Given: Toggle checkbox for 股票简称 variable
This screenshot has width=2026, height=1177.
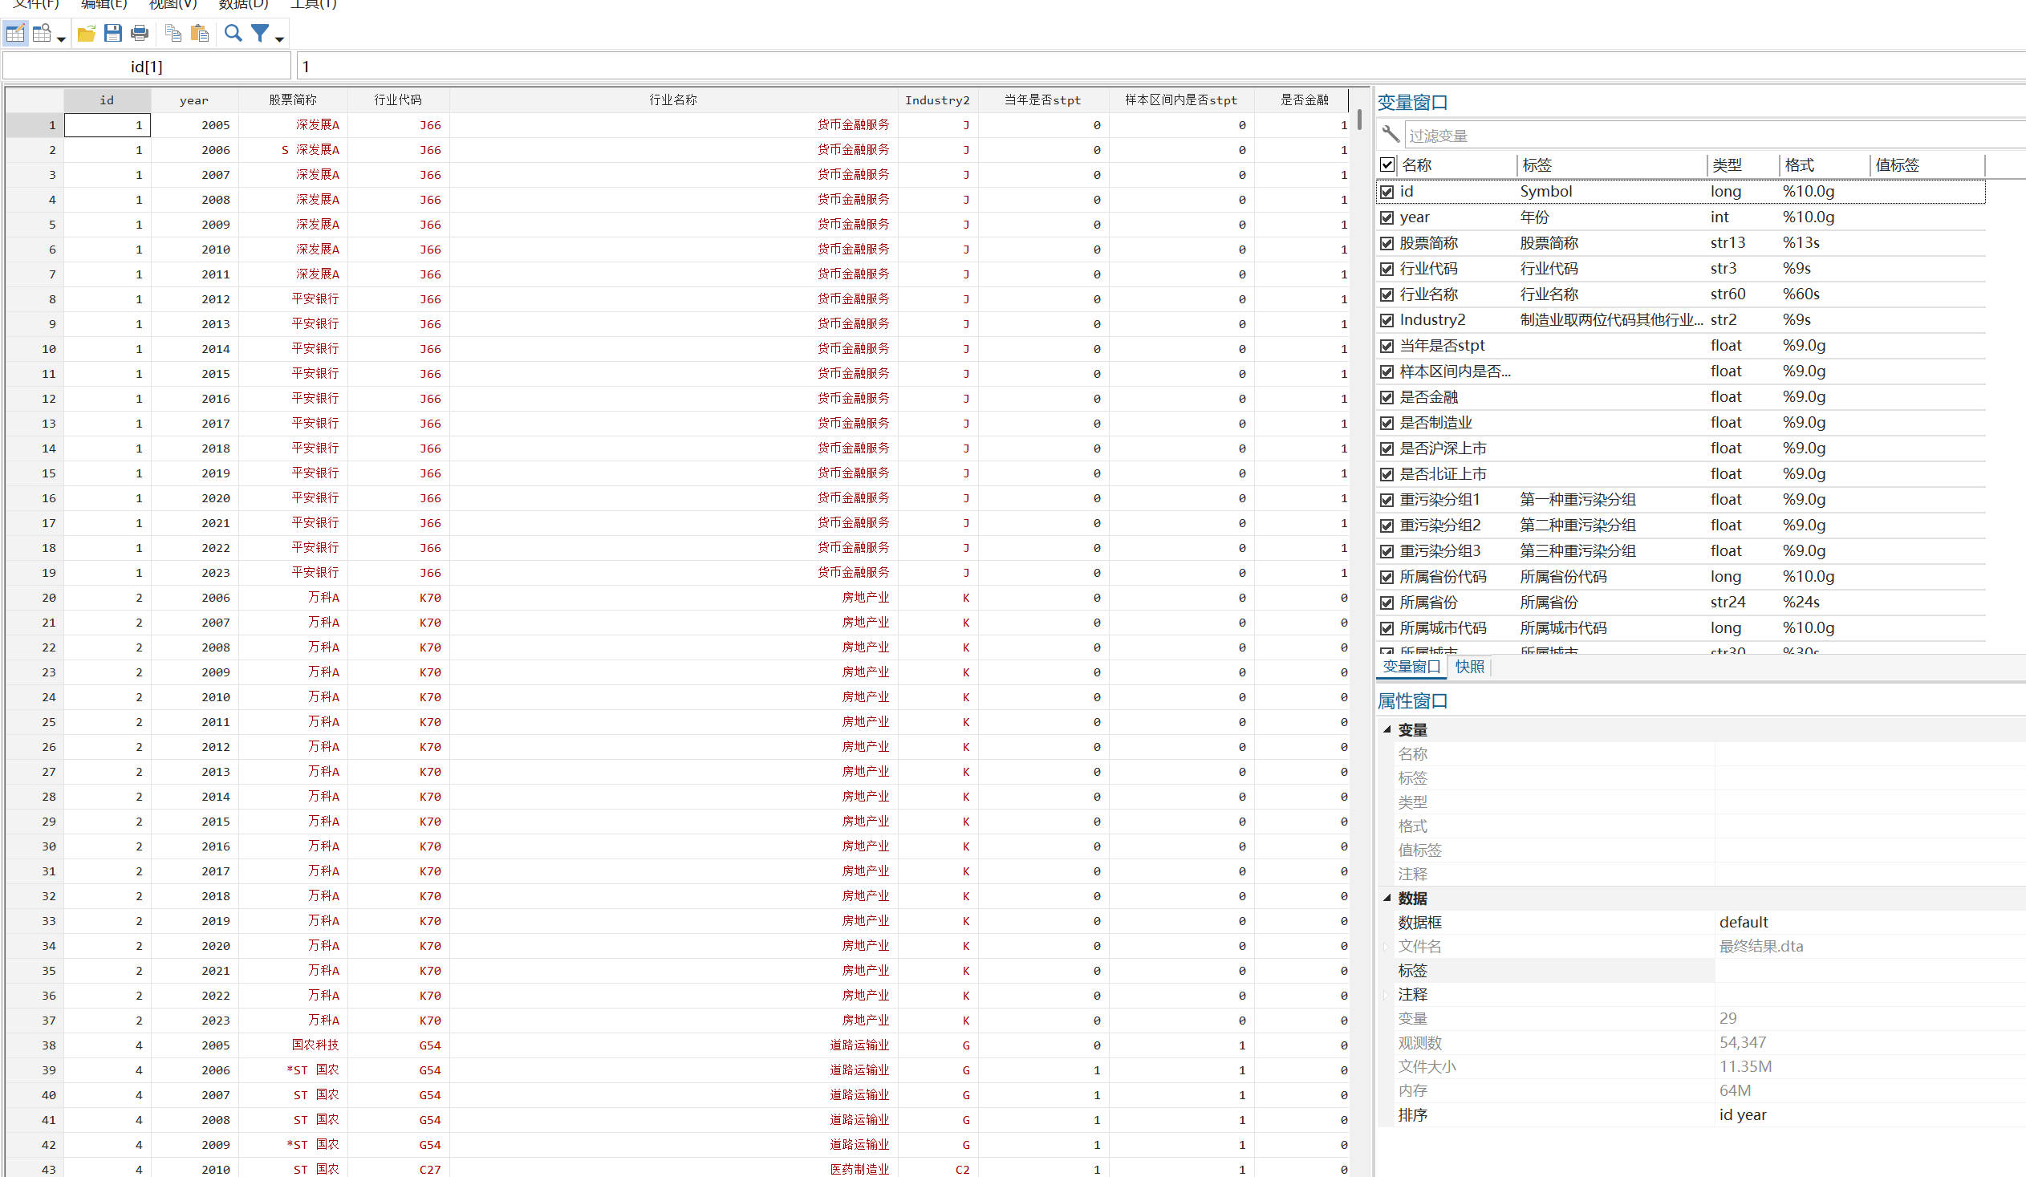Looking at the screenshot, I should [x=1387, y=244].
